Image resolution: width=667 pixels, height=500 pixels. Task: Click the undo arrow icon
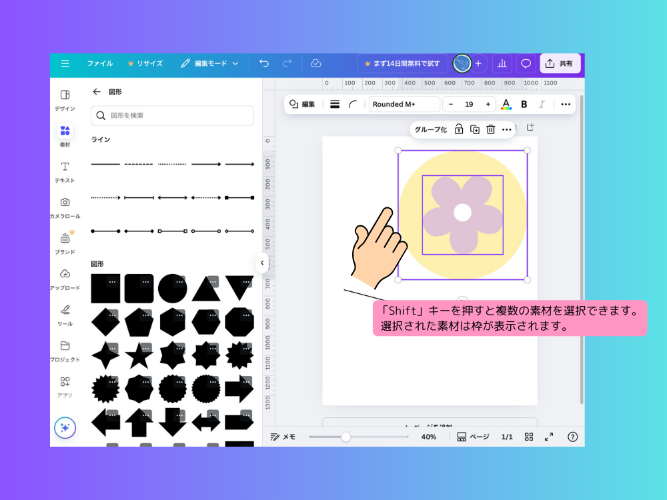264,63
